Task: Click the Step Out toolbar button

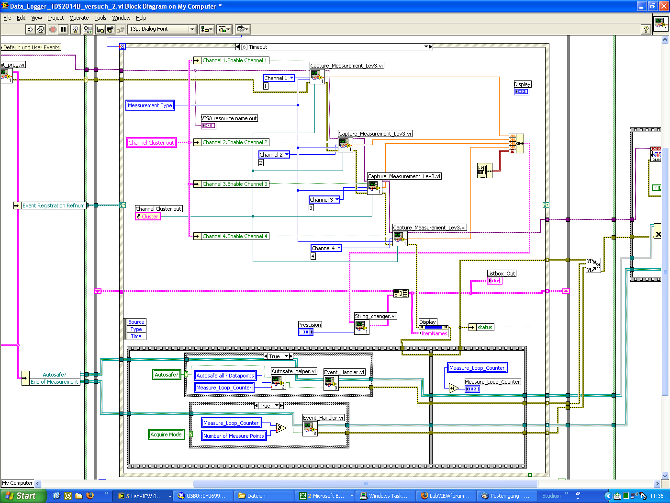Action: tap(120, 29)
